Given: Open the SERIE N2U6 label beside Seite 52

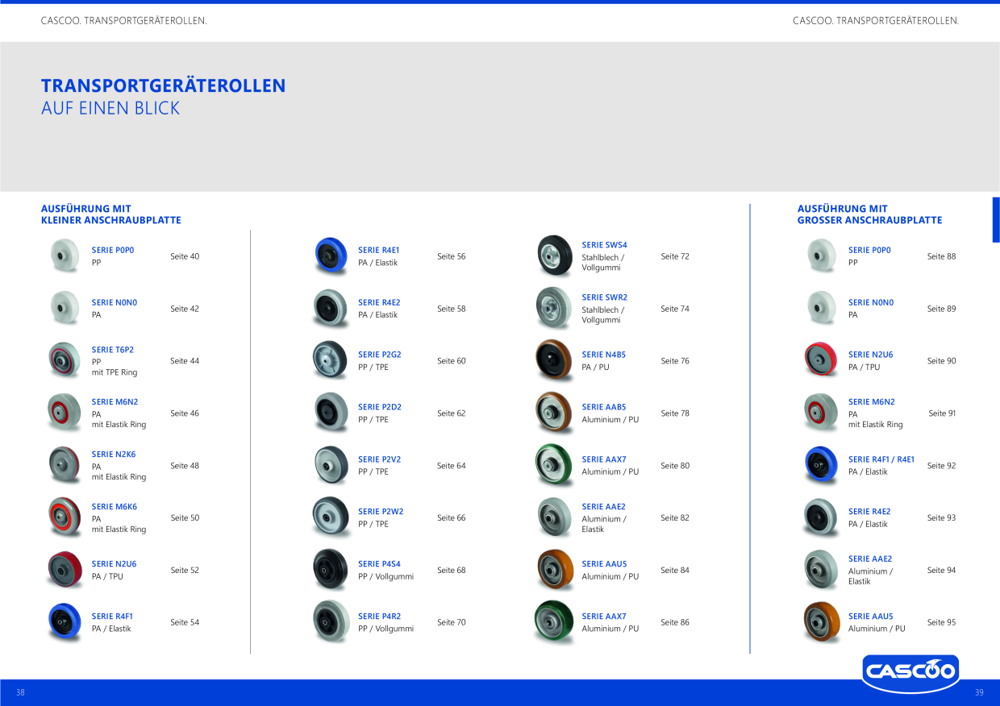Looking at the screenshot, I should [114, 564].
